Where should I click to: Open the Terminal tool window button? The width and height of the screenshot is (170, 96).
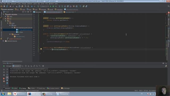point(6,88)
